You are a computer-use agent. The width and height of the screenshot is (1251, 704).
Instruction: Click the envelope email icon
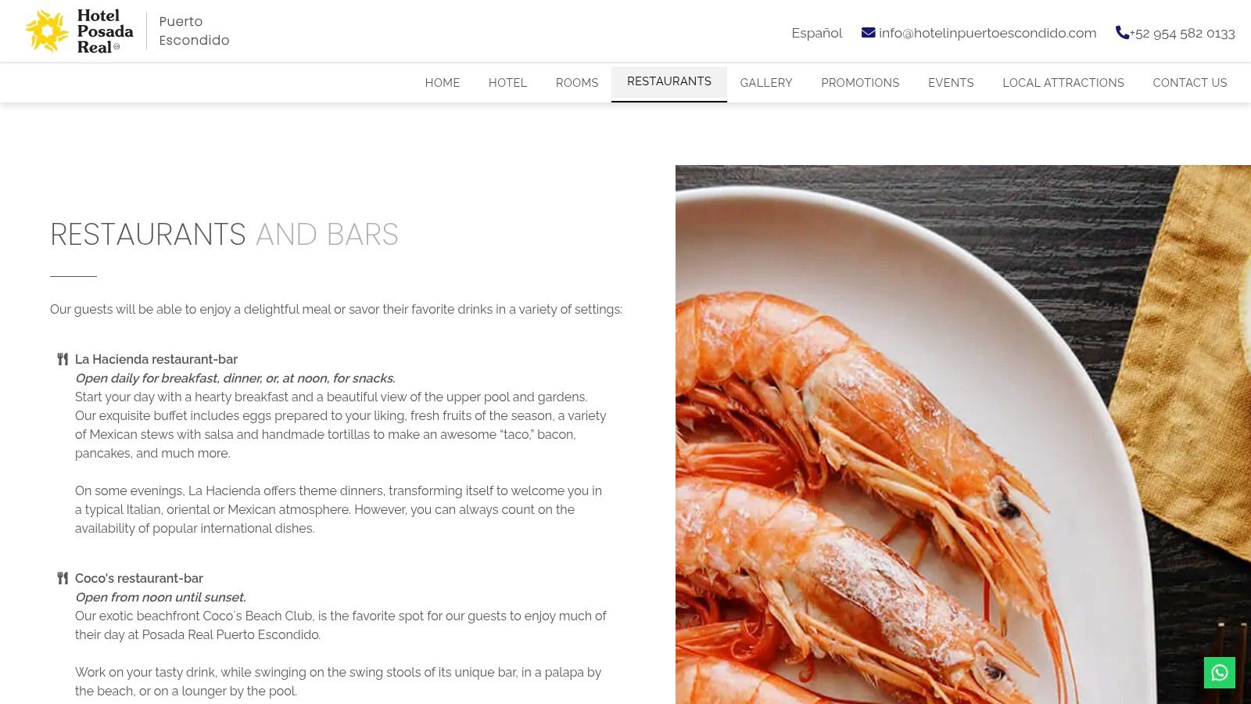click(868, 33)
